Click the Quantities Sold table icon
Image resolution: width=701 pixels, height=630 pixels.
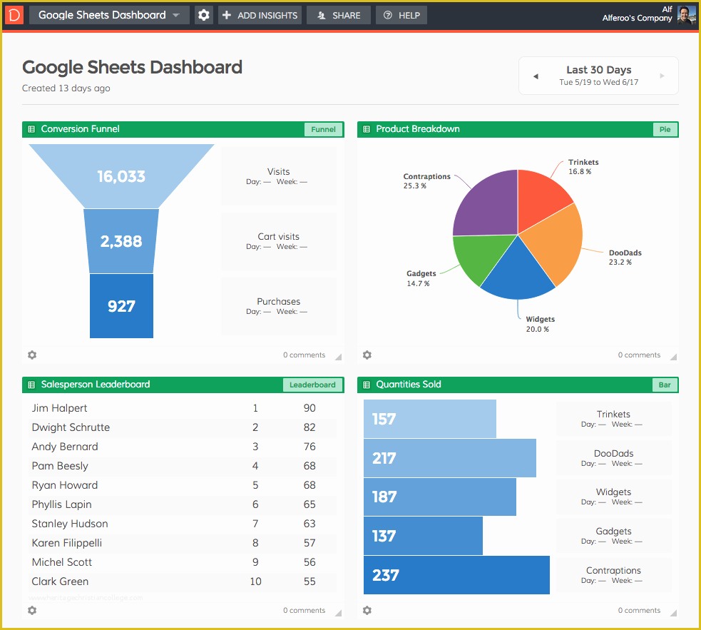[x=367, y=385]
